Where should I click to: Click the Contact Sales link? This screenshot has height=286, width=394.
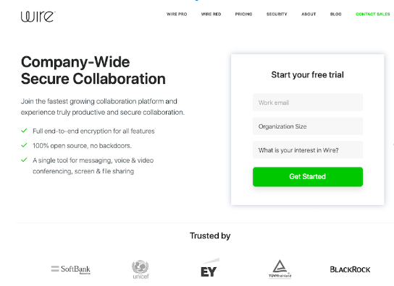[373, 14]
